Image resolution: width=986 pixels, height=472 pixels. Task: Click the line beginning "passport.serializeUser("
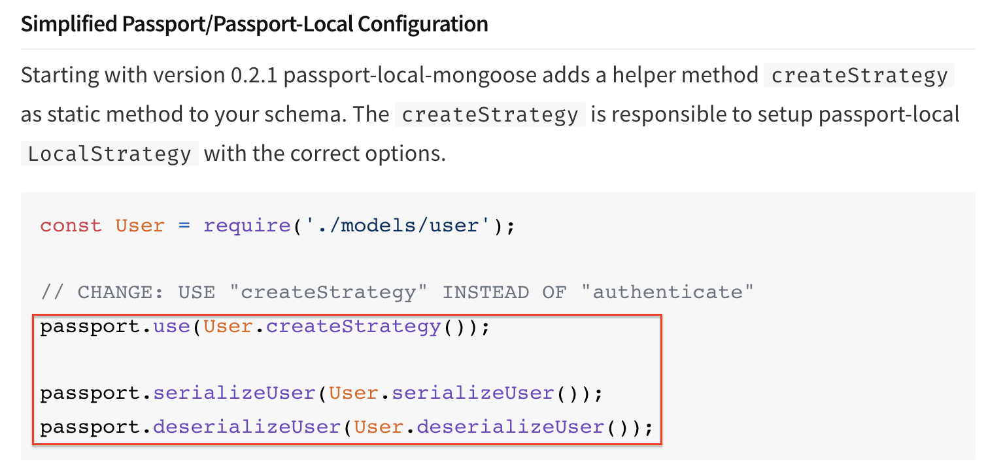(321, 394)
